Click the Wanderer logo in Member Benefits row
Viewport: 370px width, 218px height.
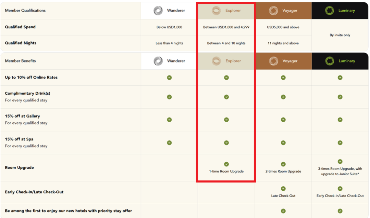pos(158,61)
